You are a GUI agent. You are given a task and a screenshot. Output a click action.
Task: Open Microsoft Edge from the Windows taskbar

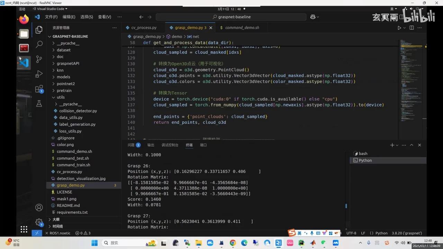pos(244,243)
